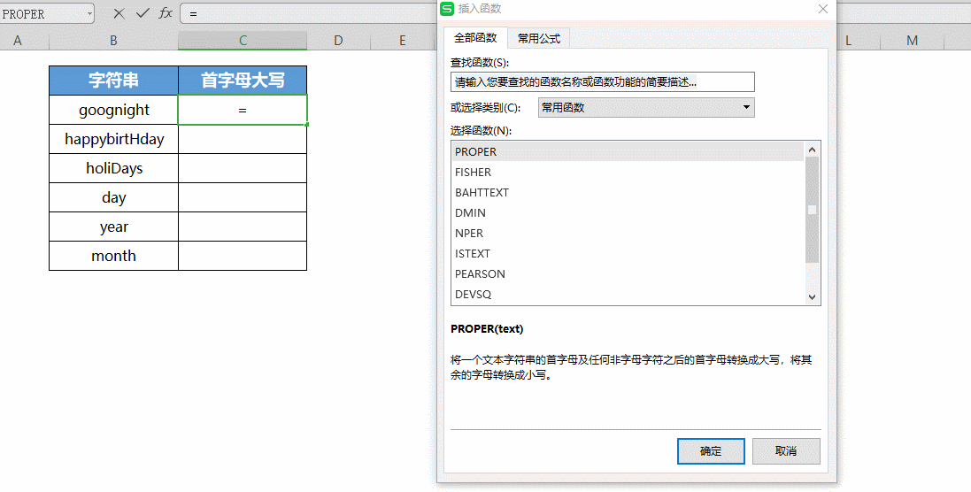The image size is (971, 492).
Task: Click the empty cell beside holiDays
Action: [243, 168]
